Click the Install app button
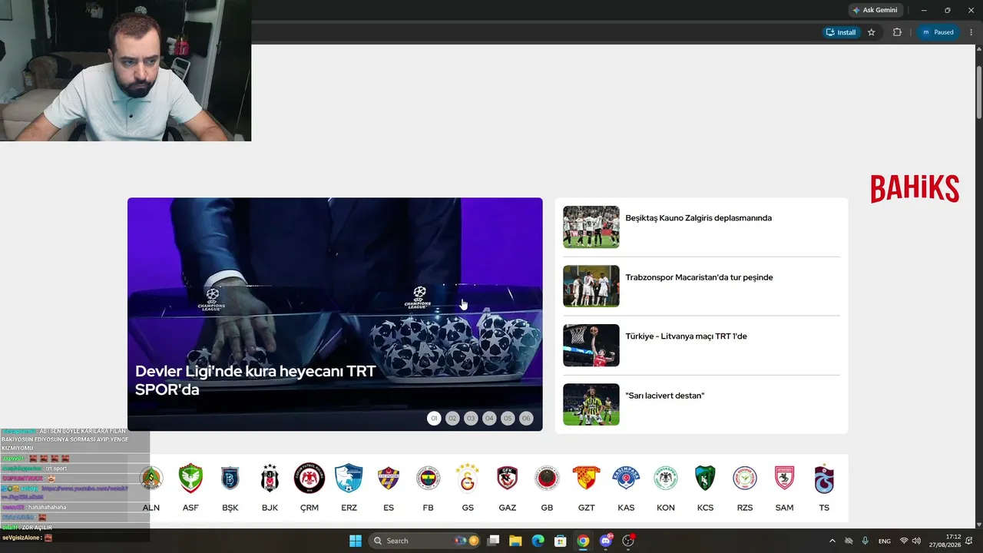The image size is (983, 553). click(x=840, y=32)
